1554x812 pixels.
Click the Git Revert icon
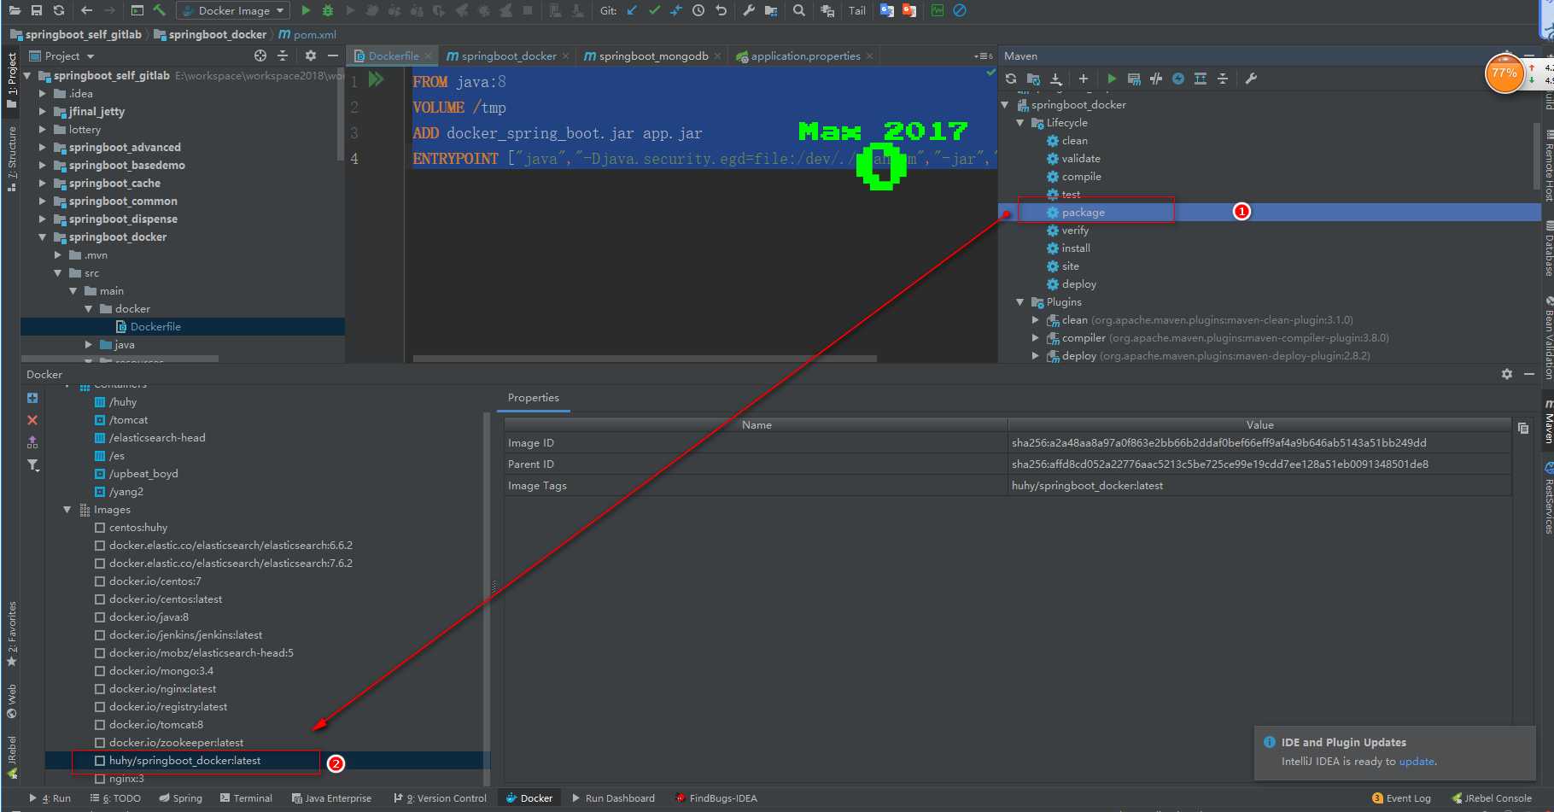pyautogui.click(x=721, y=10)
